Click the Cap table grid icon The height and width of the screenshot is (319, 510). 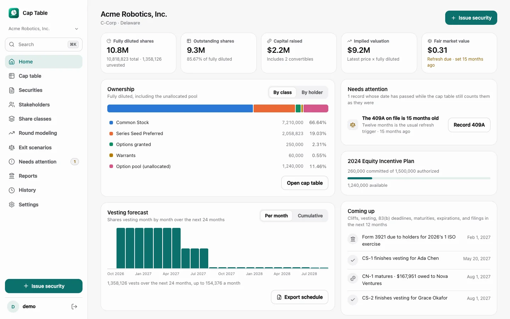pyautogui.click(x=12, y=76)
